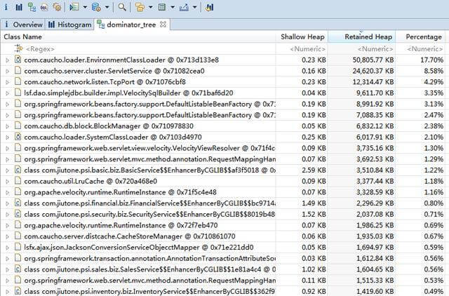Viewport: 449px width, 296px height.
Task: Click retained heap value 24,620.37 KB
Action: click(373, 71)
